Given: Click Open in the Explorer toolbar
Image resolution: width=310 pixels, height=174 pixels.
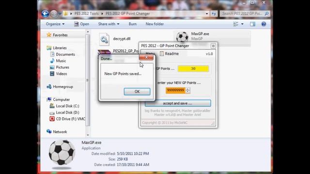Looking at the screenshot, I should click(x=82, y=24).
